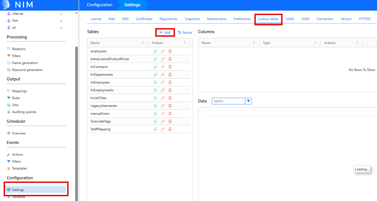Click the Configuration breadcrumb

pyautogui.click(x=99, y=5)
